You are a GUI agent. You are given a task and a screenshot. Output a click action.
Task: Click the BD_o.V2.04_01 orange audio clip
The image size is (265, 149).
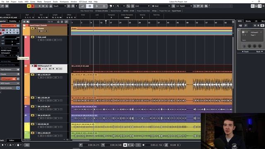(x=152, y=84)
